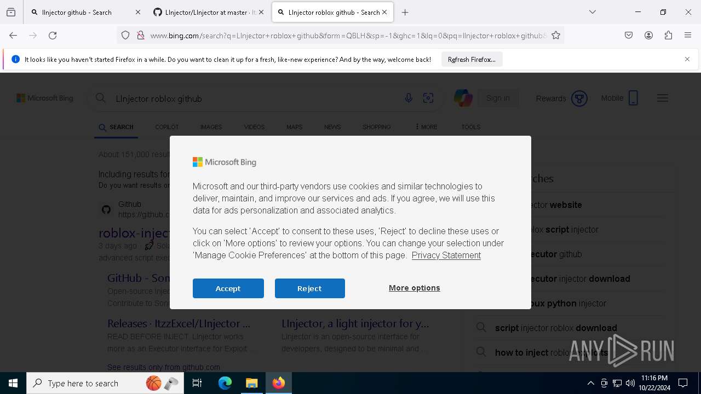Expand the list all tabs chevron

point(593,12)
